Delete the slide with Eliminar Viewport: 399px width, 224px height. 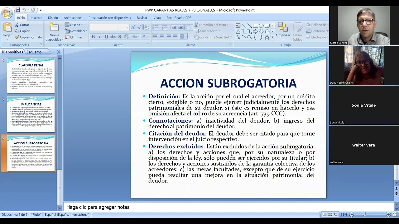click(x=74, y=37)
